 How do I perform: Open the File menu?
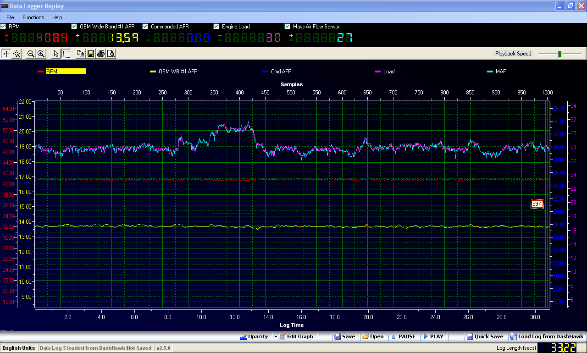(x=10, y=17)
